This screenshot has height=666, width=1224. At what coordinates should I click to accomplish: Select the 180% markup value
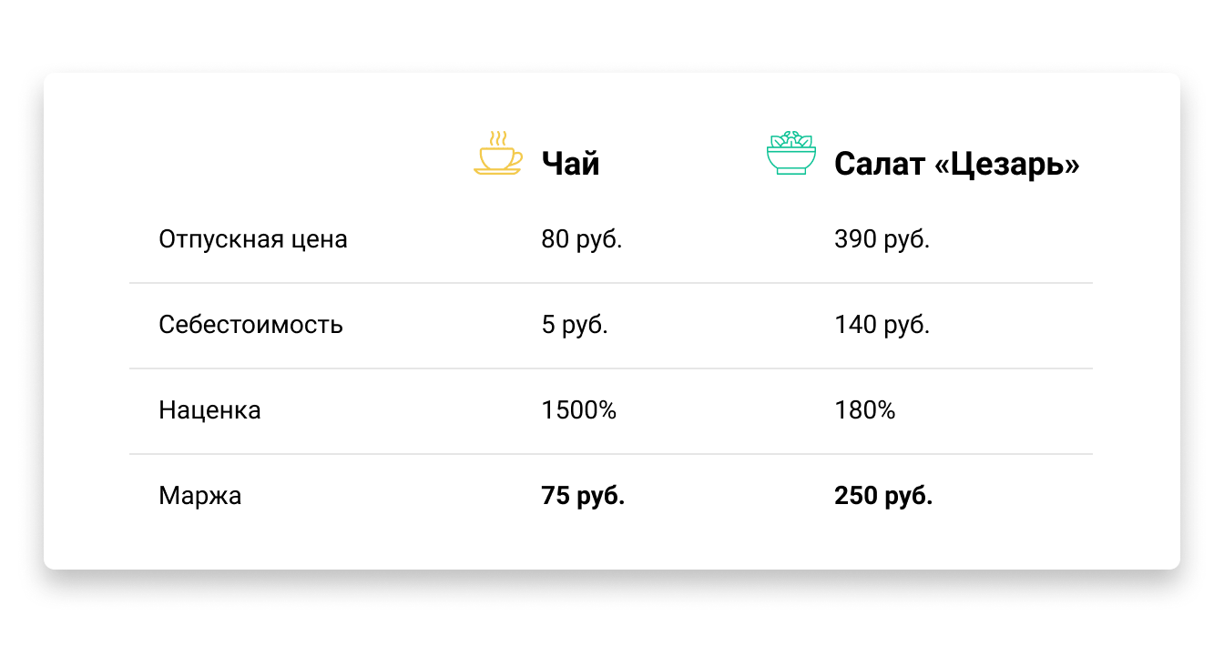click(x=864, y=410)
